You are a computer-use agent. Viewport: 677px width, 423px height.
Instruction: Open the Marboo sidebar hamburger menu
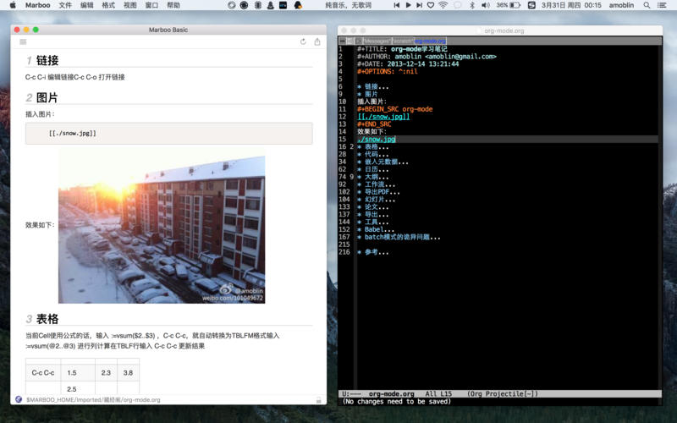[23, 41]
